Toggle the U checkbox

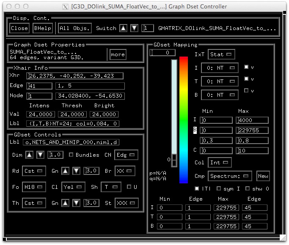pyautogui.click(x=129, y=187)
